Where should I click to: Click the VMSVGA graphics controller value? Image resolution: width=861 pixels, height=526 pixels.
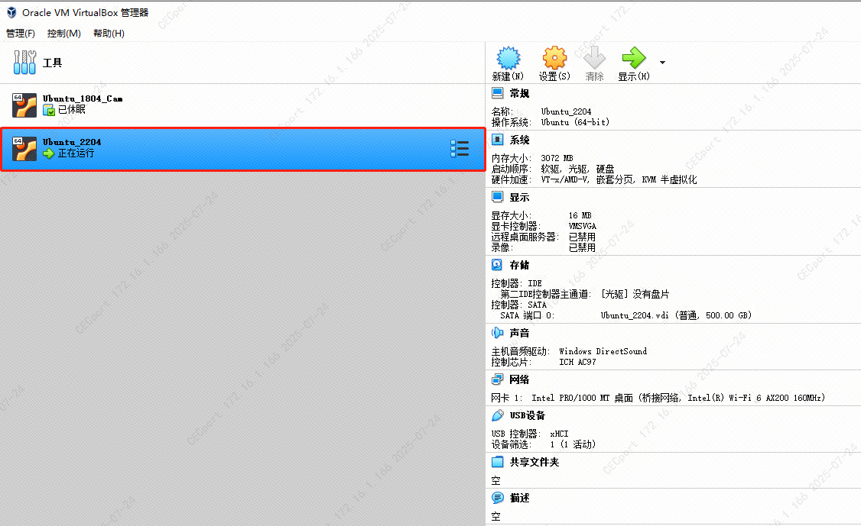tap(583, 226)
